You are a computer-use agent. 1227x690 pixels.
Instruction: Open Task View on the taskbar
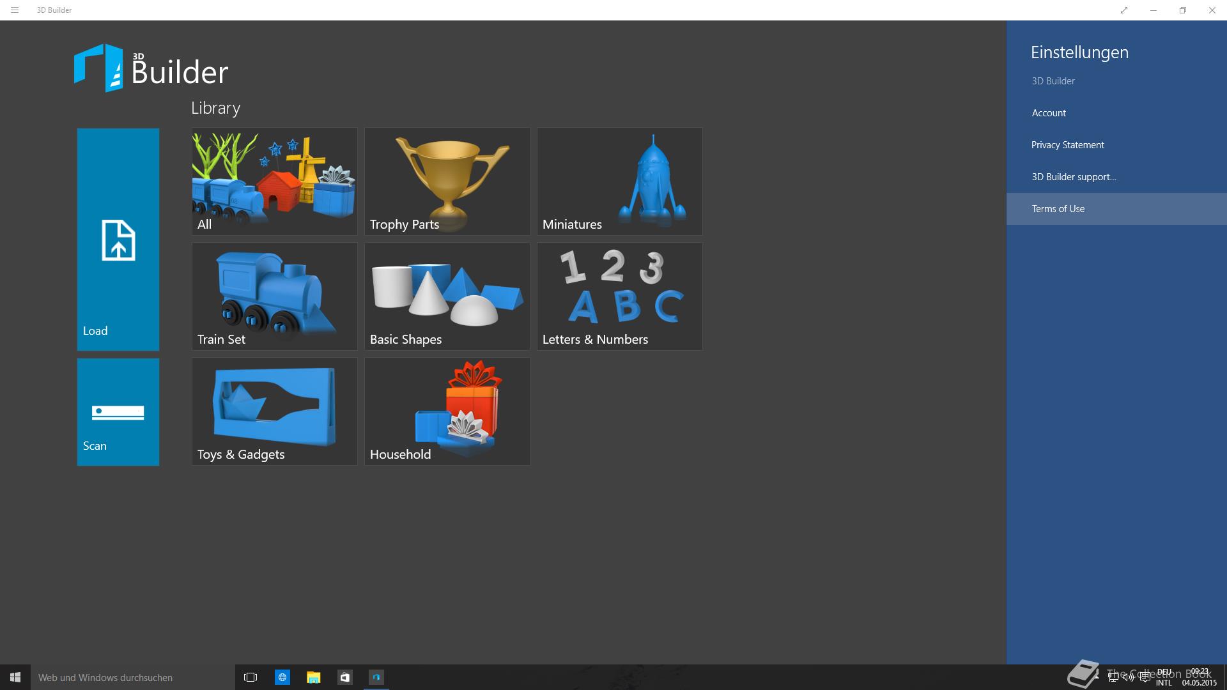click(x=251, y=677)
